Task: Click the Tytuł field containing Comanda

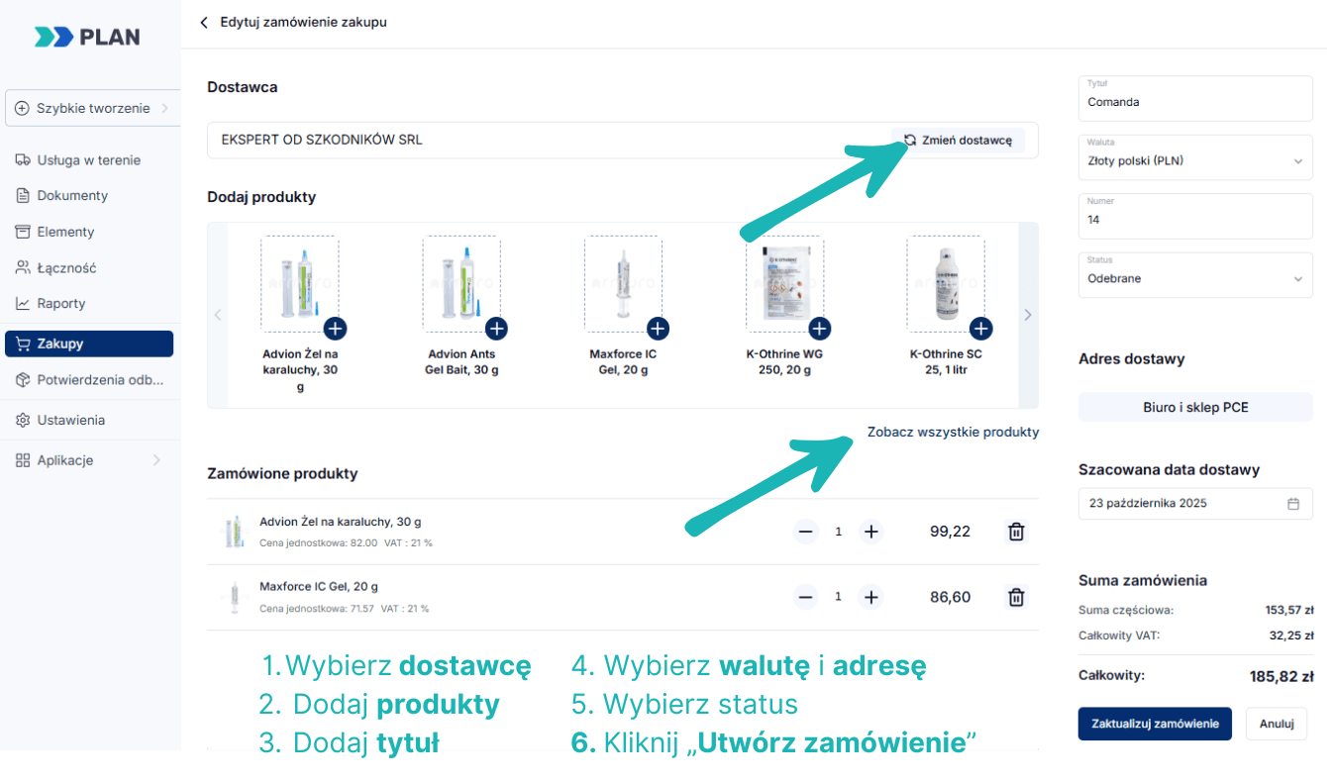Action: (1195, 97)
